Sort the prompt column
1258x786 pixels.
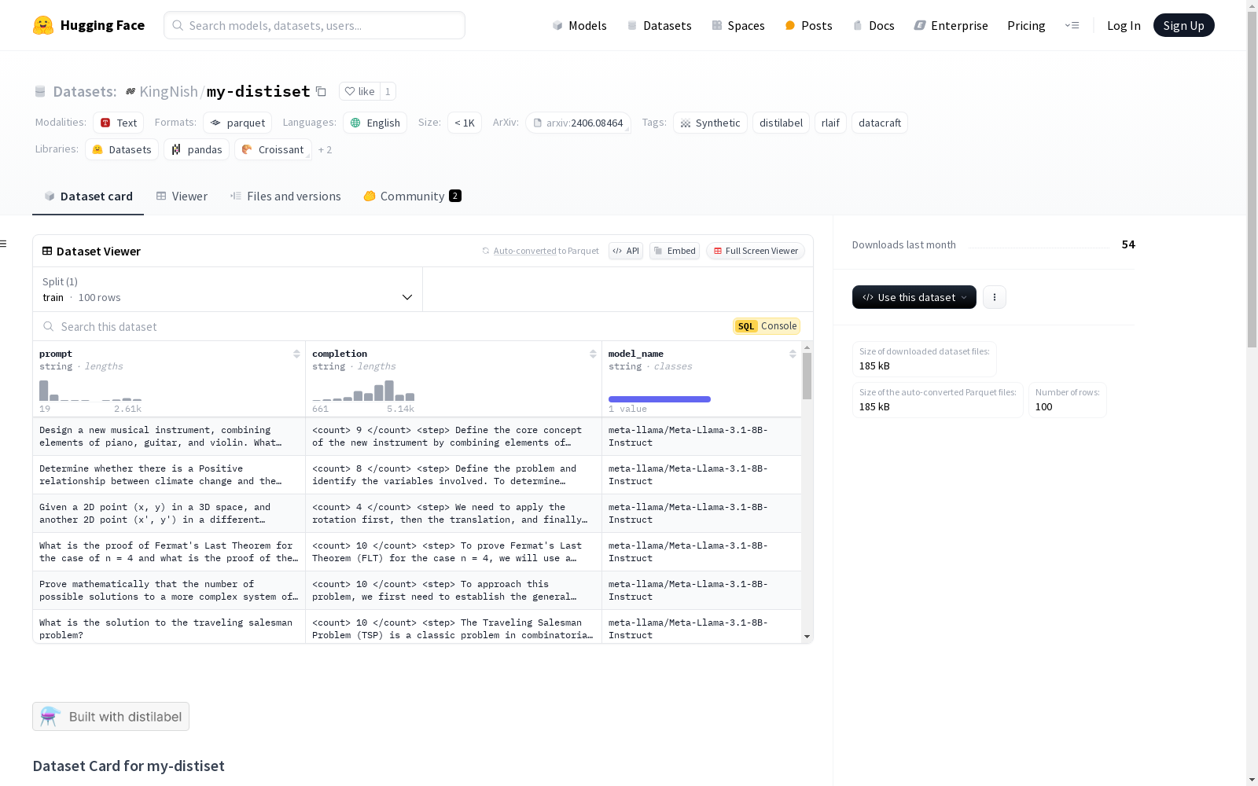click(296, 354)
